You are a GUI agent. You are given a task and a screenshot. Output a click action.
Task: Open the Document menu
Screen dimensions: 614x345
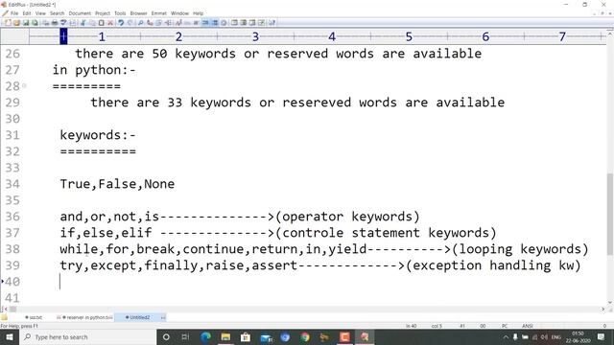point(80,13)
